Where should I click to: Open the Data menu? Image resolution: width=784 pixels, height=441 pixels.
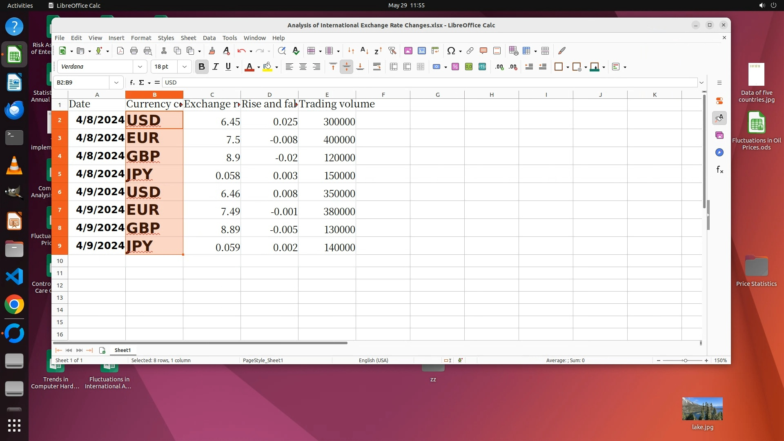[209, 38]
